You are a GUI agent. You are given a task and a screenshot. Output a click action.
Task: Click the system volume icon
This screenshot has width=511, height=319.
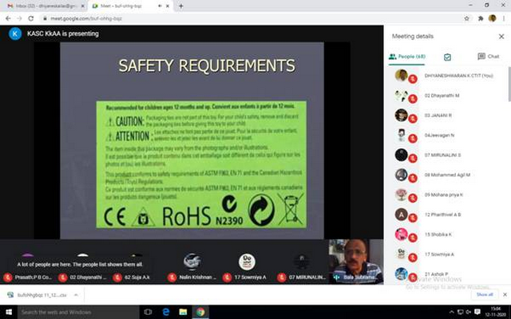pyautogui.click(x=469, y=312)
